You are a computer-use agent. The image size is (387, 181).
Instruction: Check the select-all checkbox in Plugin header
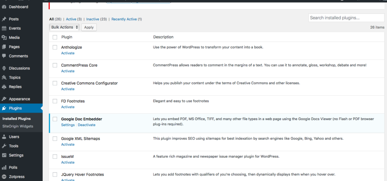point(55,37)
